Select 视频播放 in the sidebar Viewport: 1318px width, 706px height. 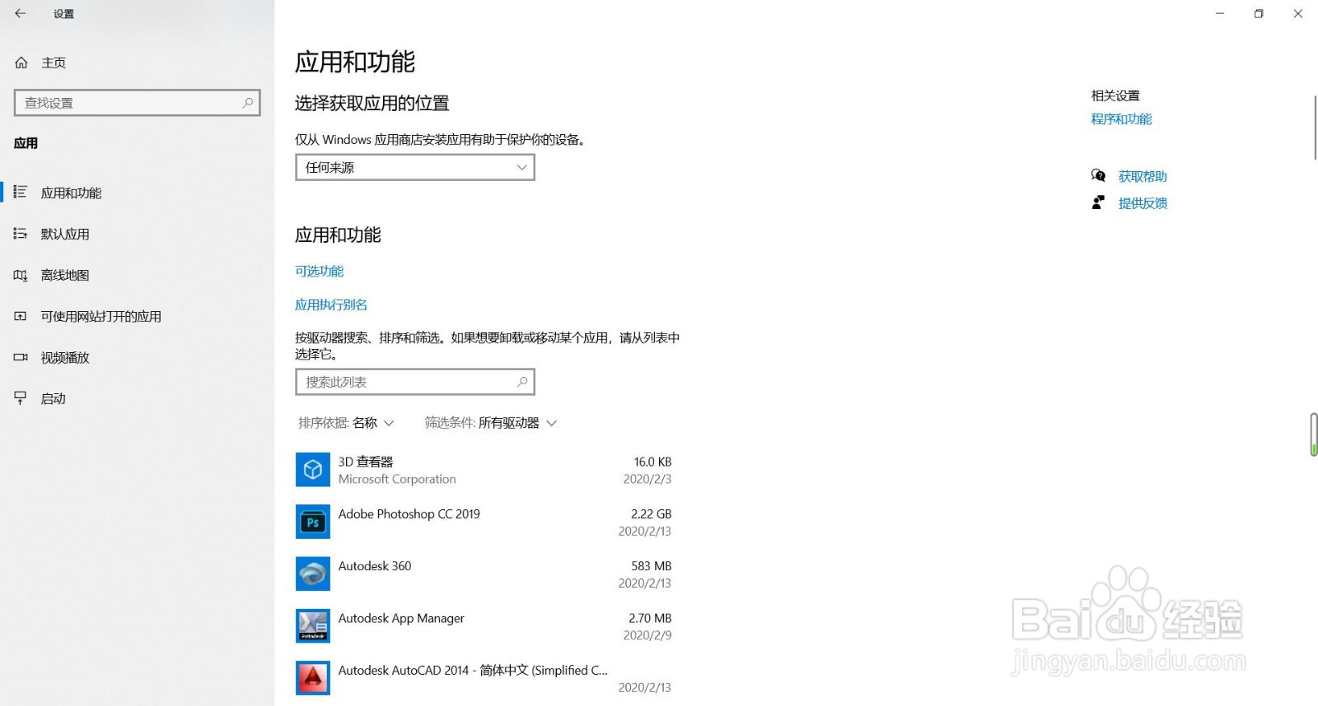[137, 357]
